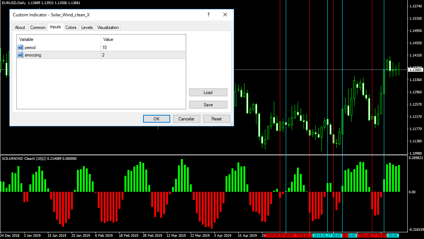This screenshot has height=239, width=424.
Task: Click the 24 Dec 2018 date label
Action: coord(10,236)
